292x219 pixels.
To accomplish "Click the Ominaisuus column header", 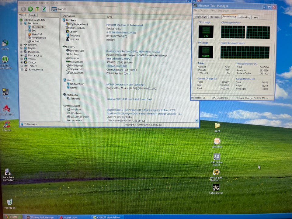I will 83,16.
